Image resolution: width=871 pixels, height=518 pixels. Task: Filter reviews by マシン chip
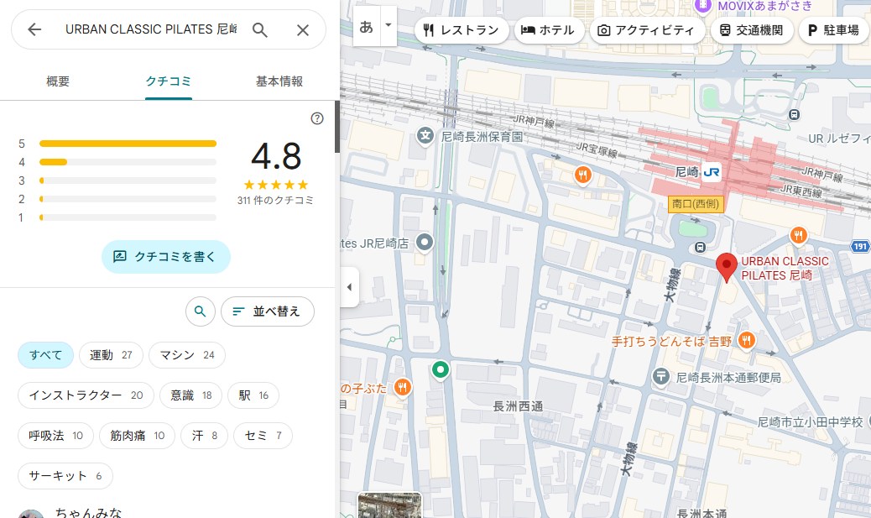[187, 355]
